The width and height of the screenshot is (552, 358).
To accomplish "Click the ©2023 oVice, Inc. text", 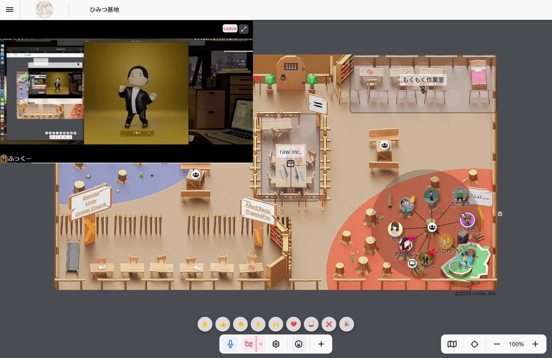I will (476, 293).
